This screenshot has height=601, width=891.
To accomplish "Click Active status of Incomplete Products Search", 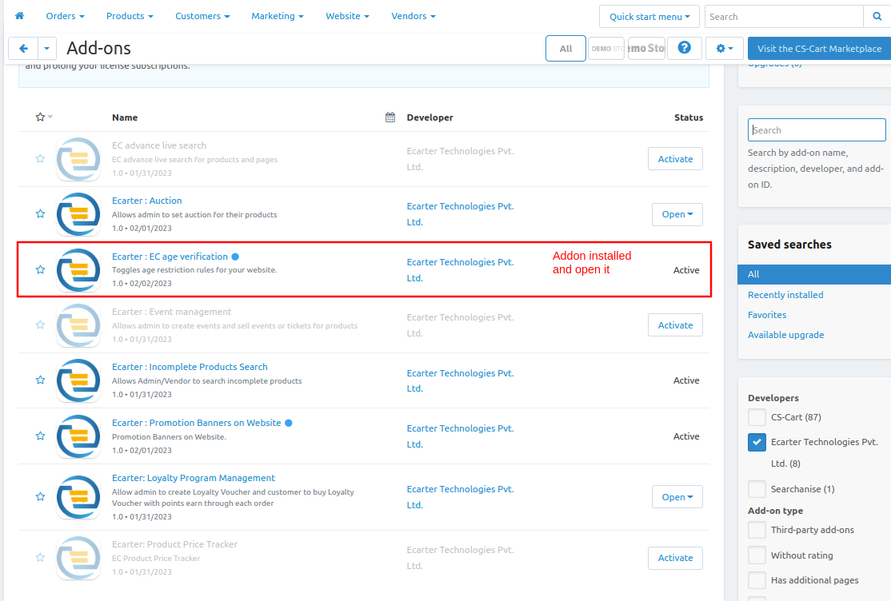I will [x=686, y=380].
